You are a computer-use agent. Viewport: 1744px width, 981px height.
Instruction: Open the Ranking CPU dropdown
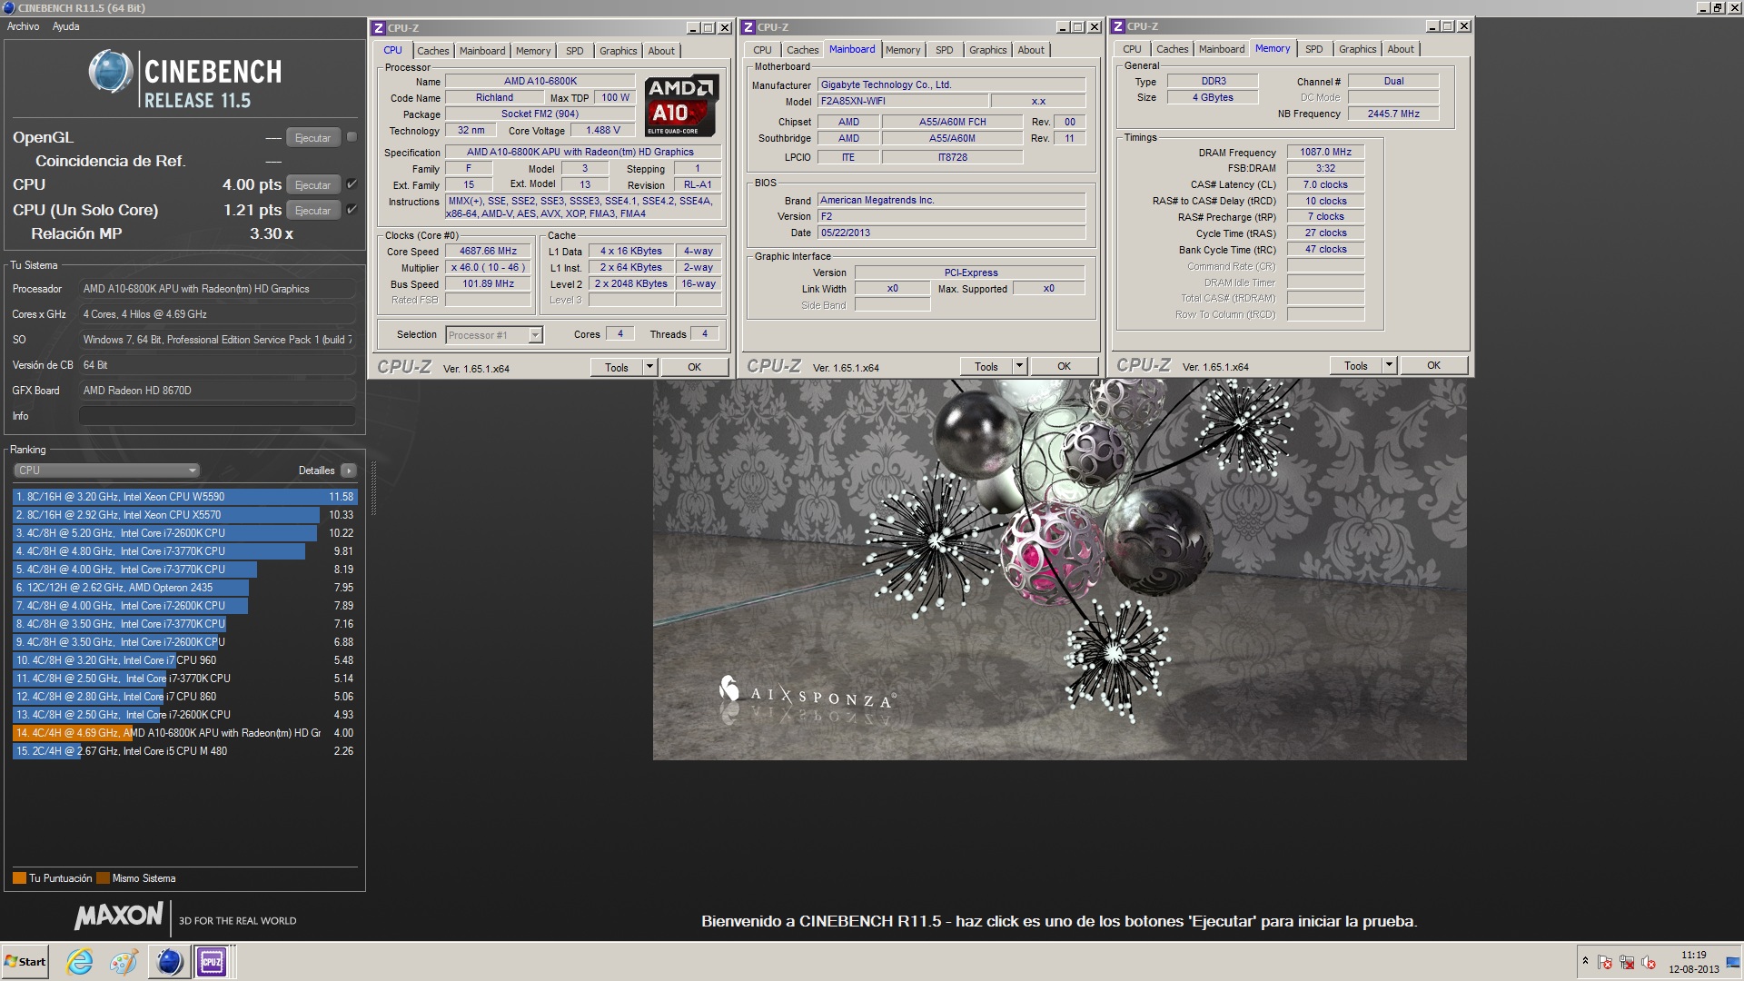point(106,471)
